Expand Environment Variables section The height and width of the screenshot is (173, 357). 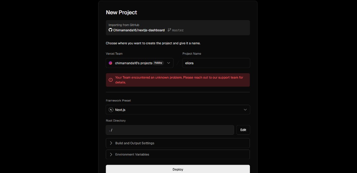tap(178, 155)
